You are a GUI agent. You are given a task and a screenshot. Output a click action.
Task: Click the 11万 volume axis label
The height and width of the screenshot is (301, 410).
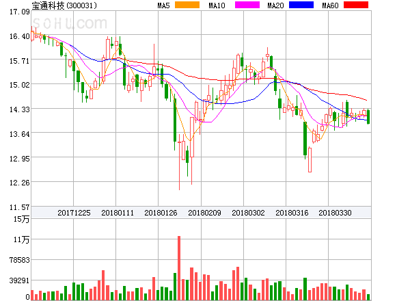pyautogui.click(x=22, y=239)
